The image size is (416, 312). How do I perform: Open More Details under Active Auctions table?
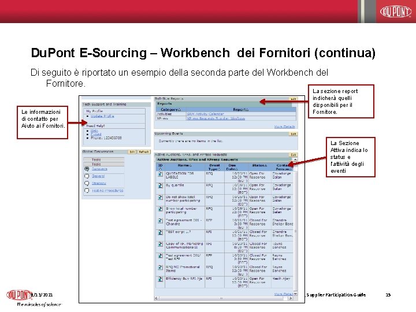tap(284, 294)
